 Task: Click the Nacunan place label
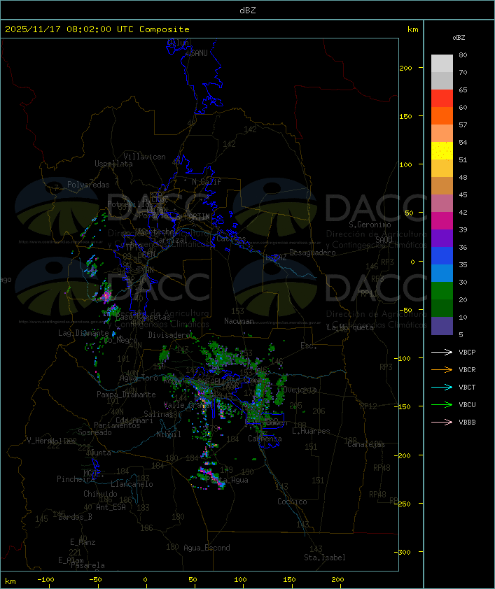click(x=239, y=321)
